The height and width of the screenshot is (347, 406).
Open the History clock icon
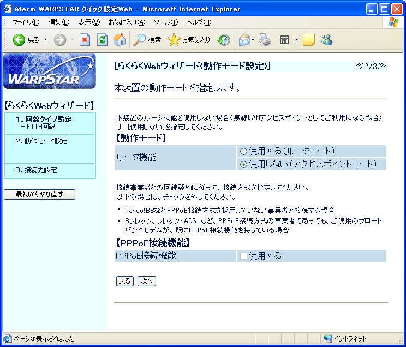(x=224, y=40)
